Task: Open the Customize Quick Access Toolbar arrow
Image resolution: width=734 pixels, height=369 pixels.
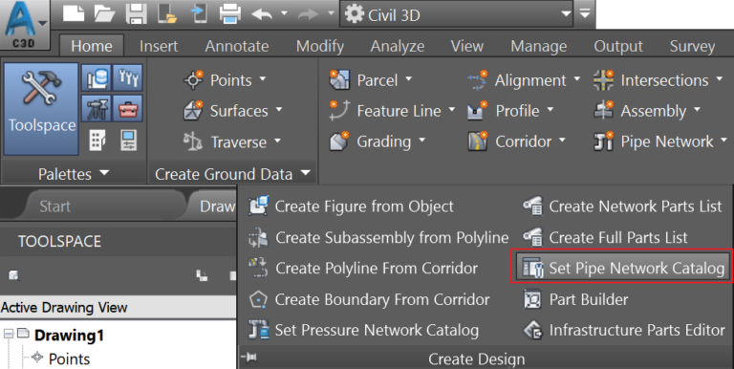Action: point(585,13)
